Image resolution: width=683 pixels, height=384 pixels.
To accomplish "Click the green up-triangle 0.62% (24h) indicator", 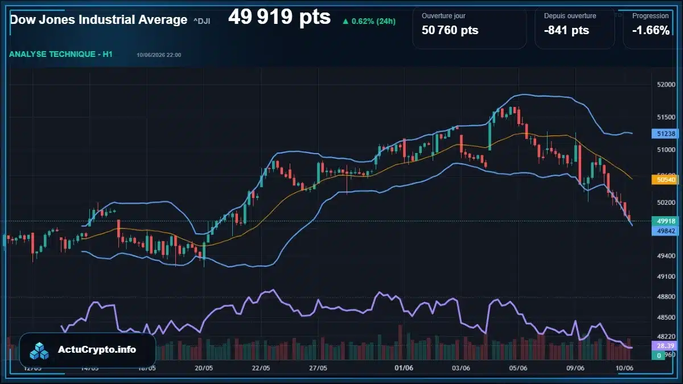I will coord(369,21).
